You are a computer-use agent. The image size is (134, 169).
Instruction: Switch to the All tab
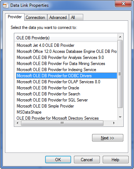coord(76,18)
